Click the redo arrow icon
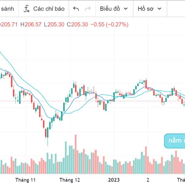The width and height of the screenshot is (185, 185). click(x=88, y=9)
